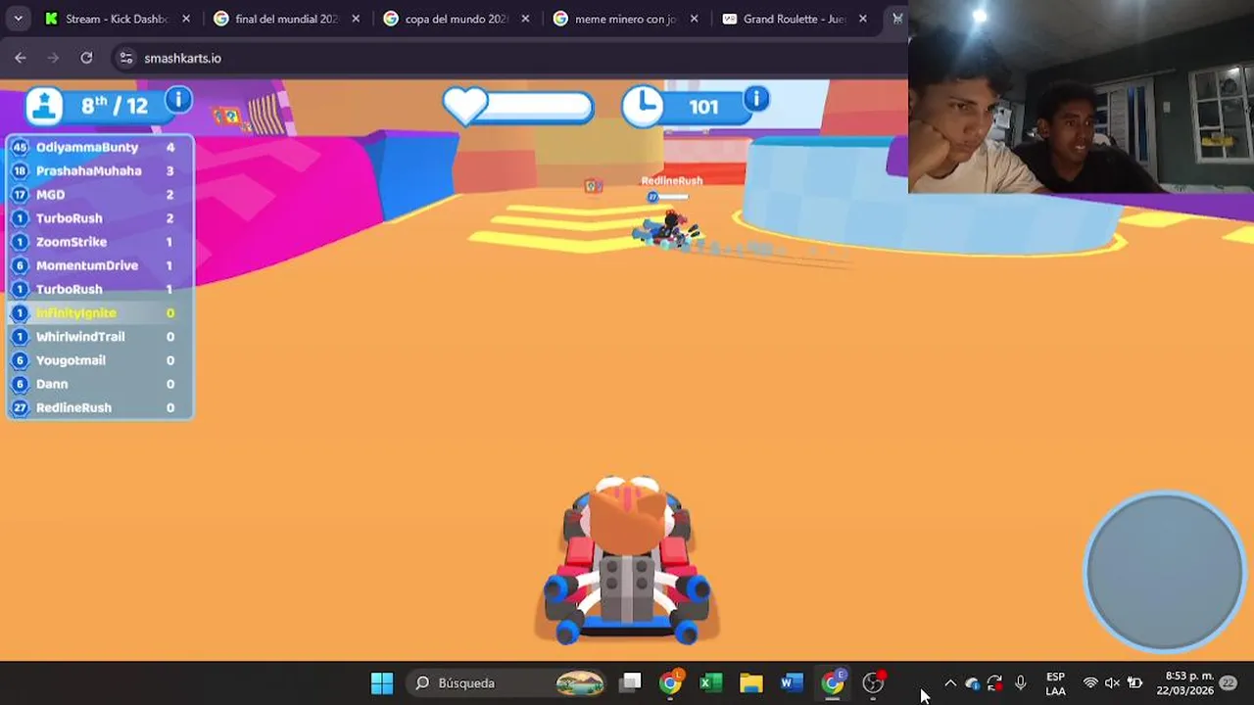
Task: Open File Explorer from taskbar
Action: coord(751,682)
